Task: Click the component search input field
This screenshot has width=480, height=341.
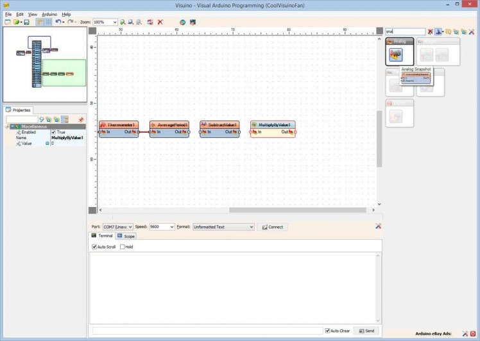Action: click(x=404, y=31)
